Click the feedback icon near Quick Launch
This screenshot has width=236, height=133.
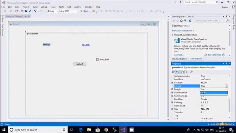[181, 2]
